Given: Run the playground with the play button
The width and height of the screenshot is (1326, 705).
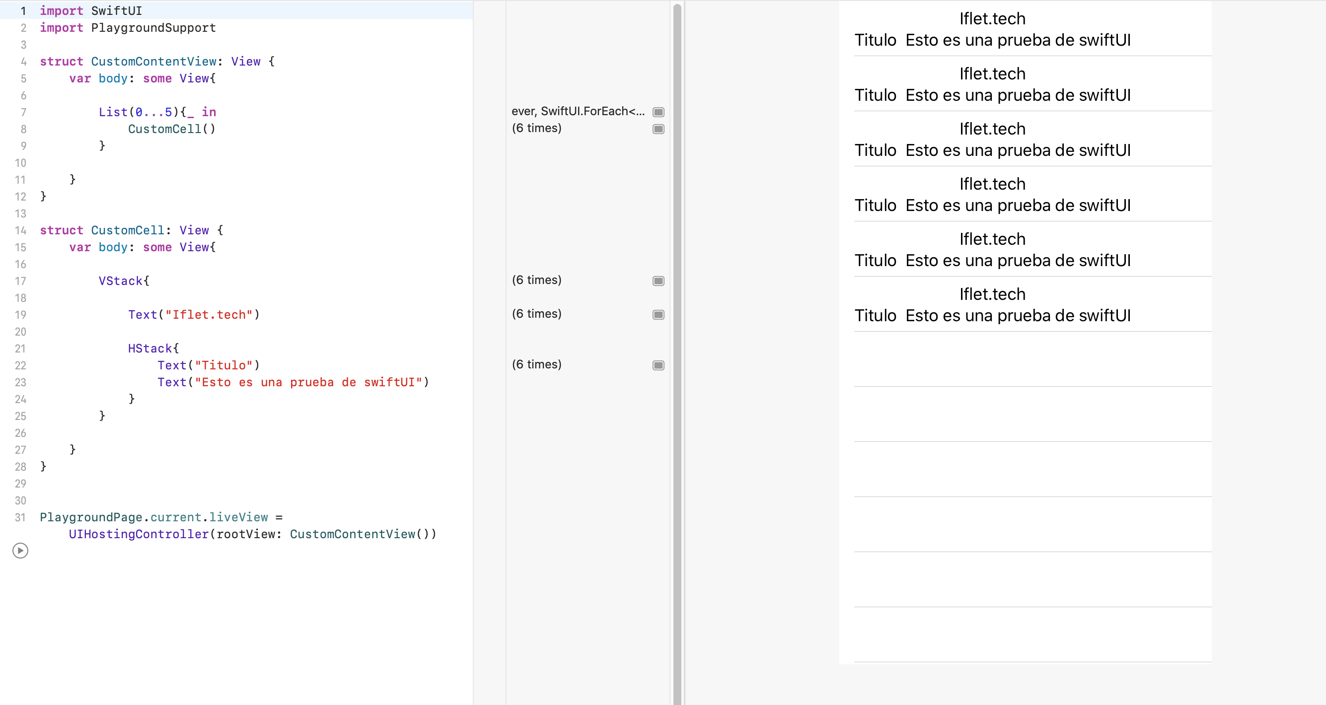Looking at the screenshot, I should 20,551.
